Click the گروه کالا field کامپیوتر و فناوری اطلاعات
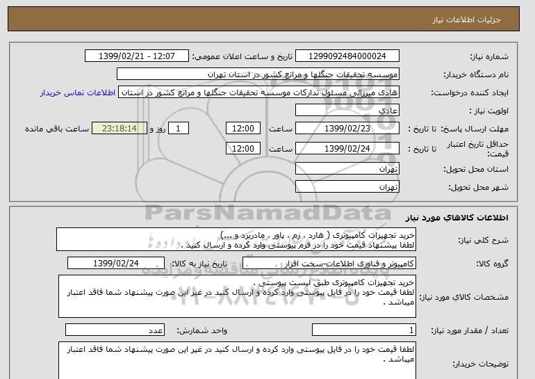The image size is (535, 379). coord(329,264)
